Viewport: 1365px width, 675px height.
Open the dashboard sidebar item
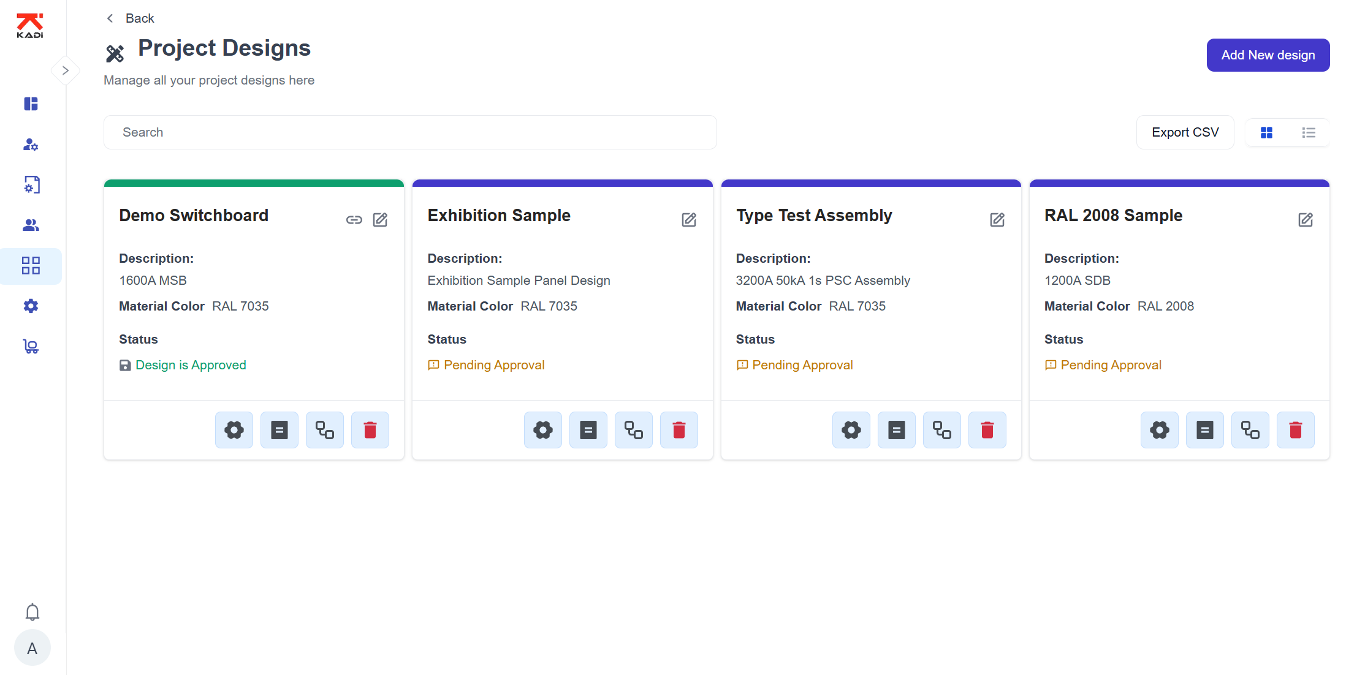coord(31,104)
